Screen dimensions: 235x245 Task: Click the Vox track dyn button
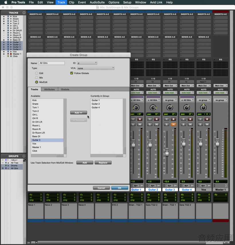pyautogui.click(x=203, y=186)
